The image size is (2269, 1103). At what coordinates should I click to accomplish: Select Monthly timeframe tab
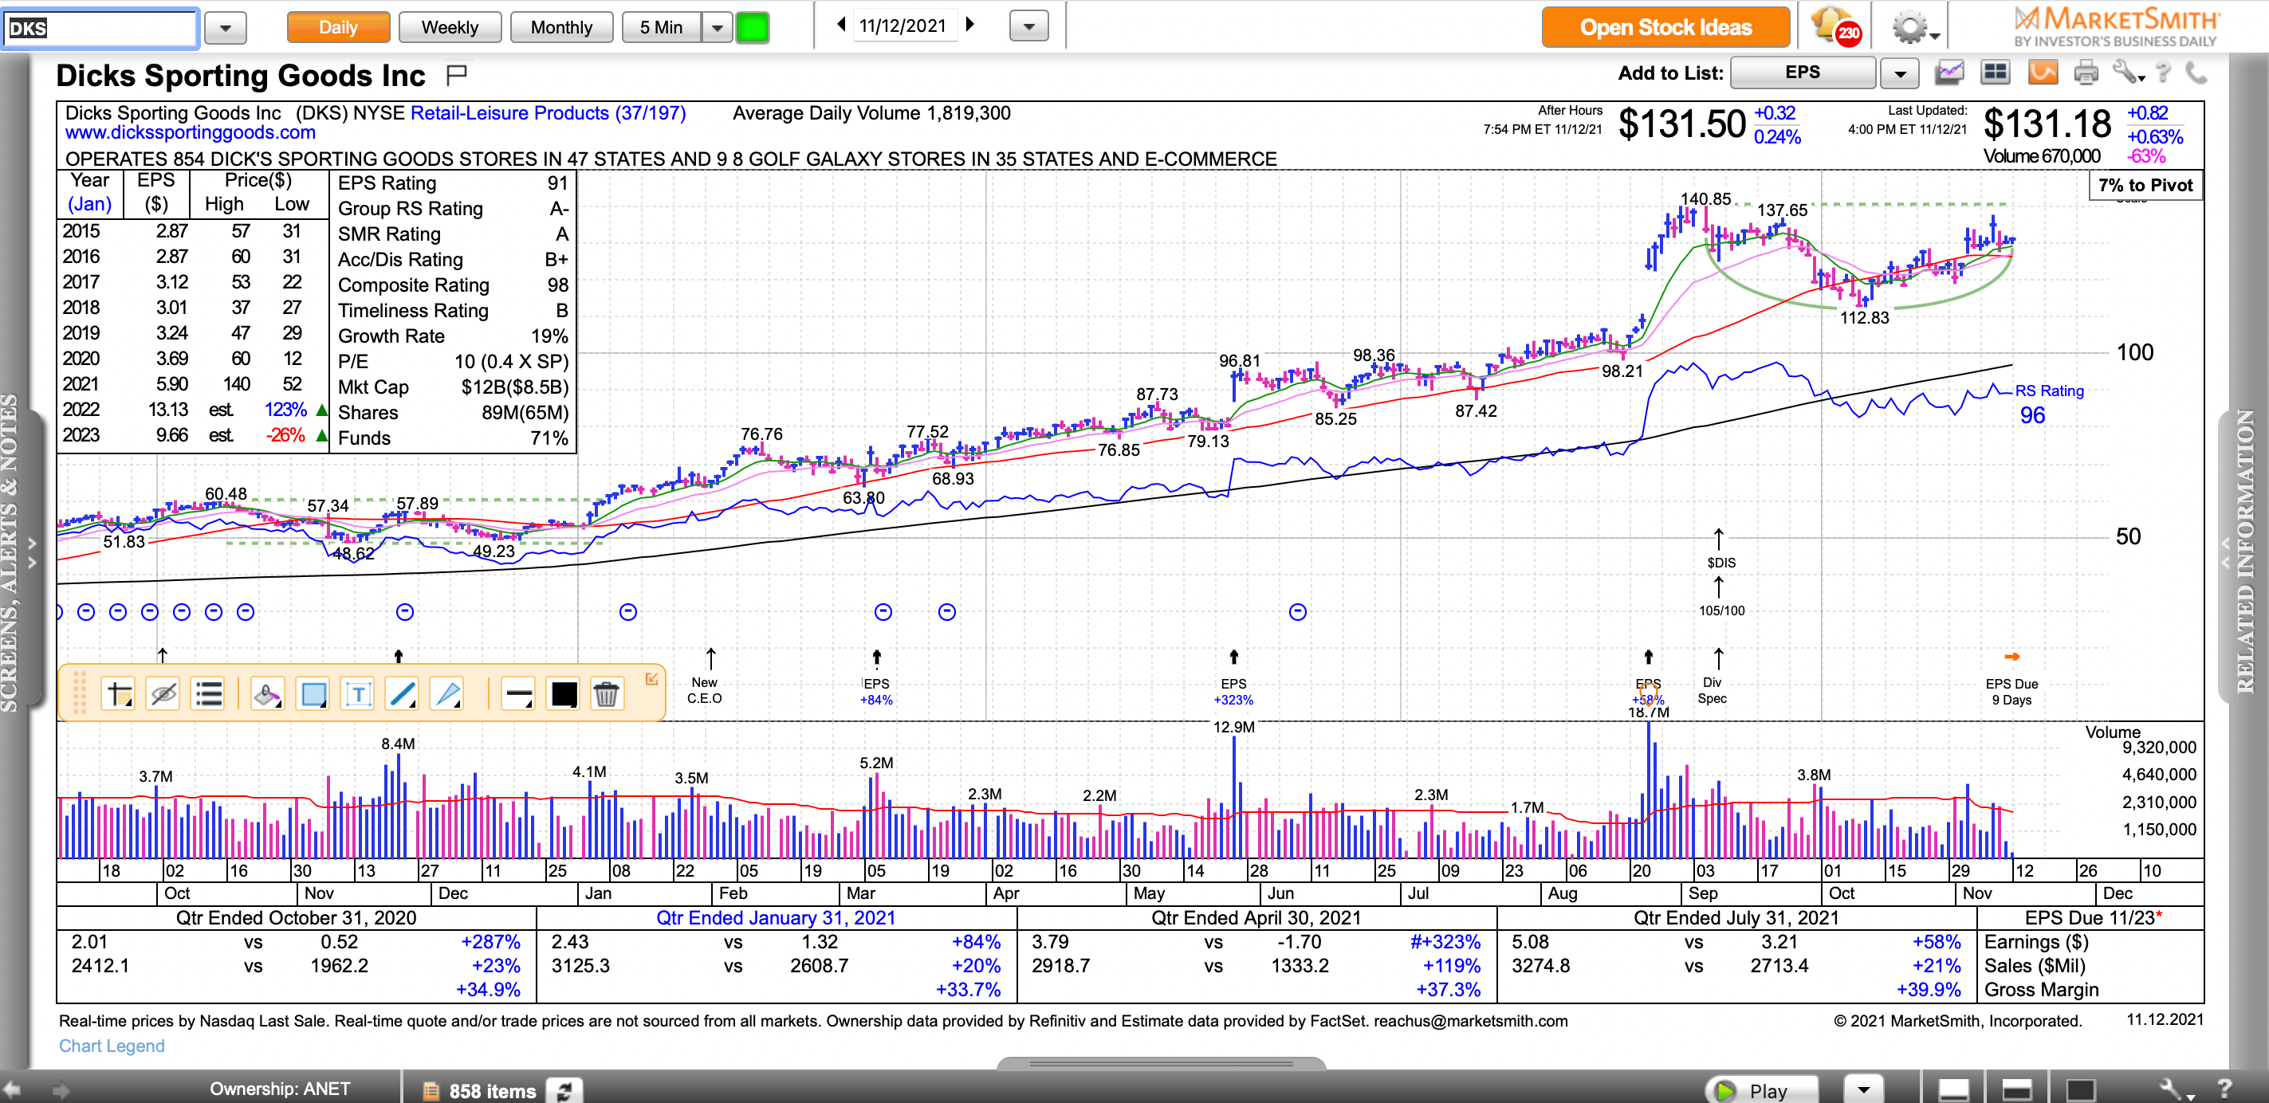point(561,27)
